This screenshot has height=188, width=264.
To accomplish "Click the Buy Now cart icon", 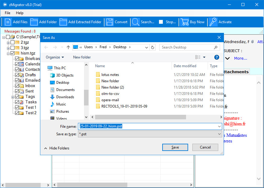I will 184,22.
